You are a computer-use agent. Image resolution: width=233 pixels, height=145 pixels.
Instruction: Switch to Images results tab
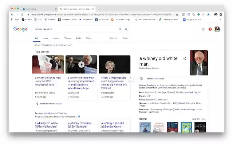click(x=56, y=38)
